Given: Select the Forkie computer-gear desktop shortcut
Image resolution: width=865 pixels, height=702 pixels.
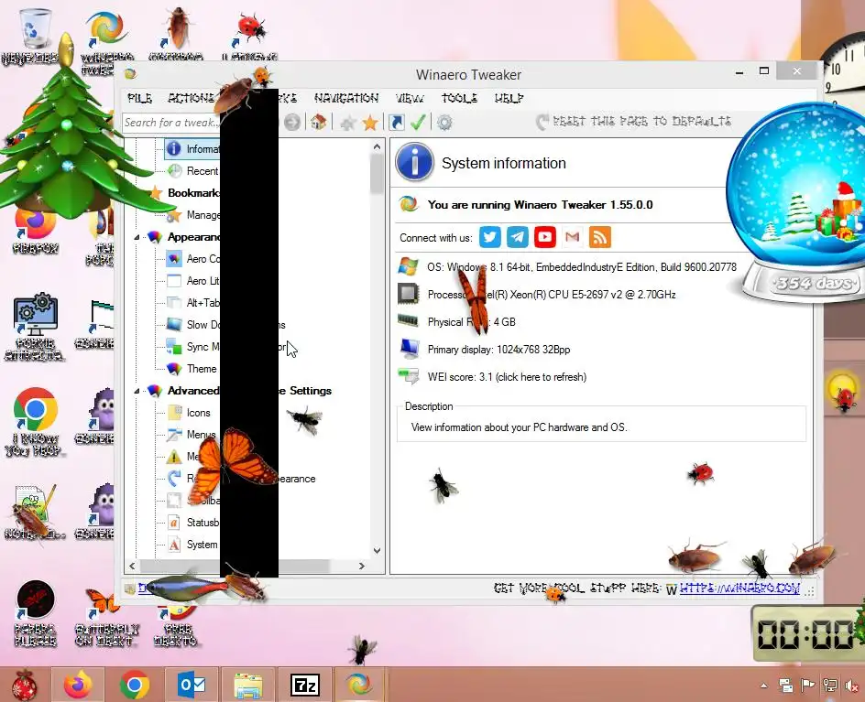Looking at the screenshot, I should tap(35, 326).
